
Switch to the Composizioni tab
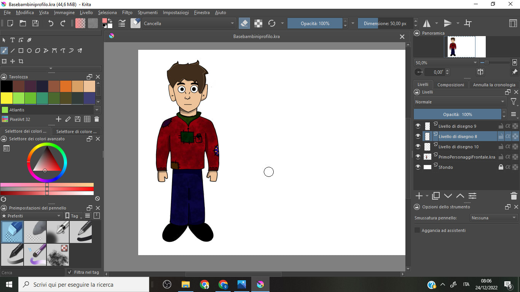[450, 85]
